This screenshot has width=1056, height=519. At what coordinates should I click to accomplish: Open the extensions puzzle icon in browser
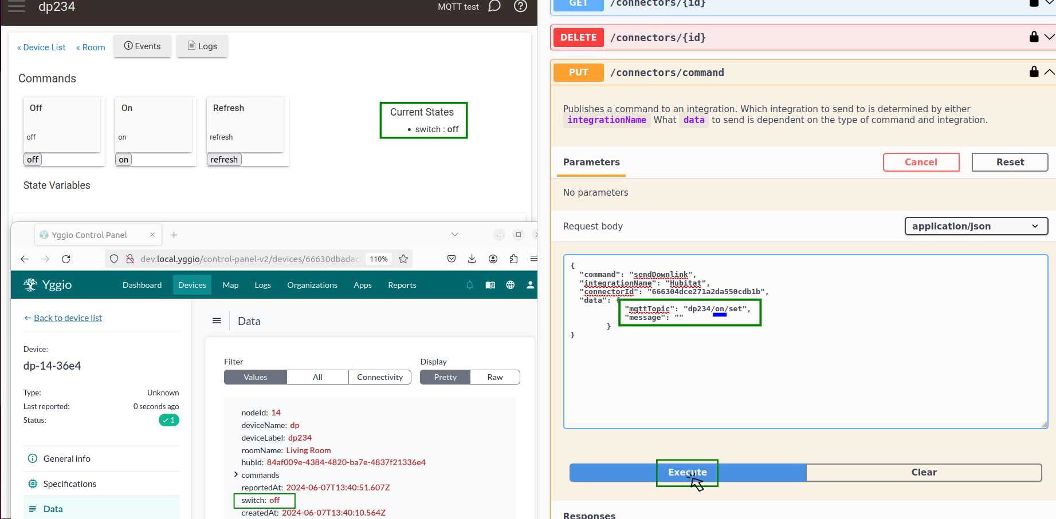coord(513,259)
